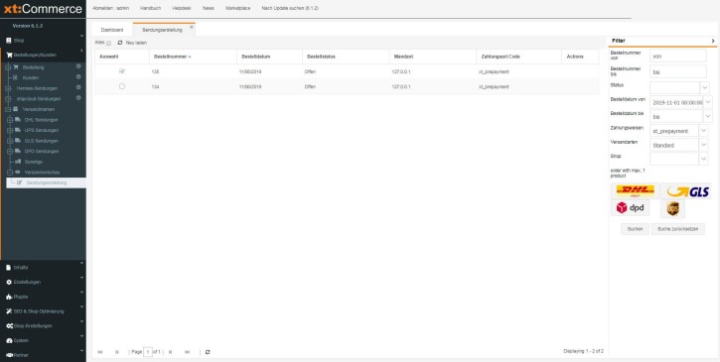Click the refresh icon in the paging bar
The height and width of the screenshot is (362, 720).
click(x=208, y=352)
